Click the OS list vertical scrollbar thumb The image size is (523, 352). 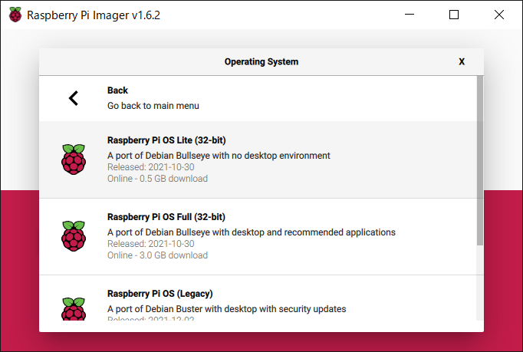click(480, 160)
